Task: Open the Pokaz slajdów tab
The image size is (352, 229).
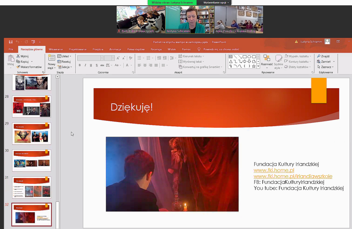Action: pos(135,49)
